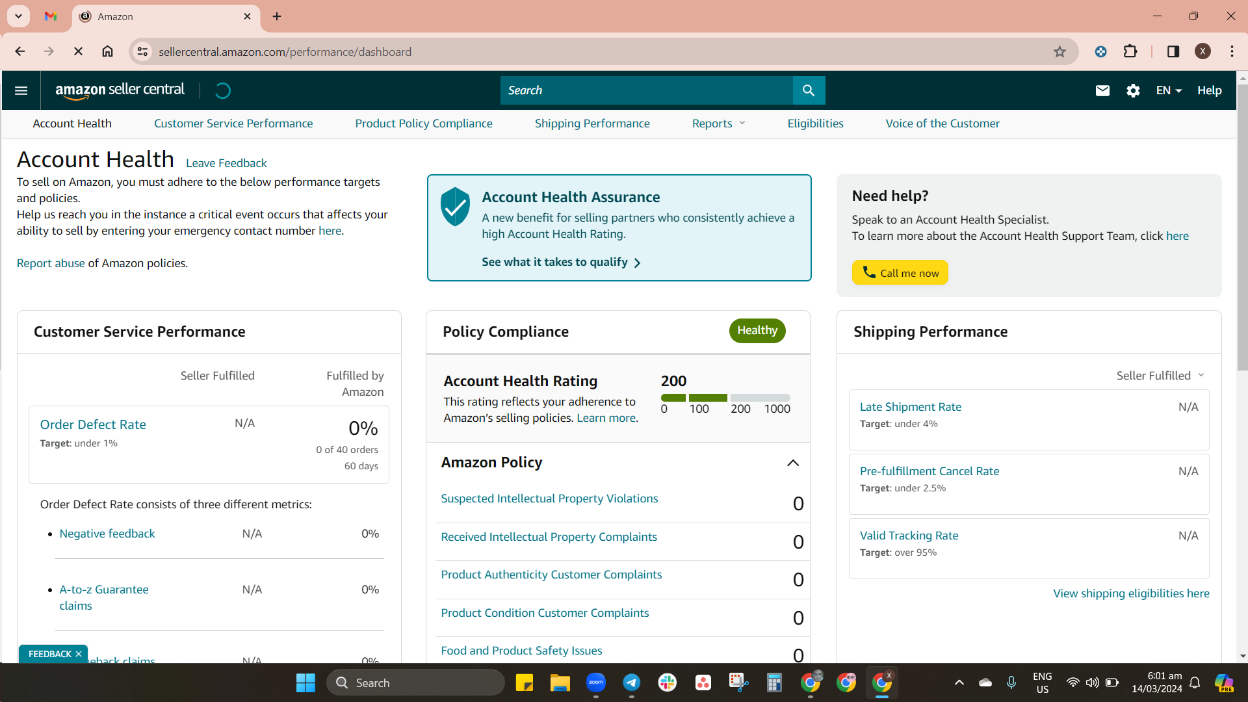The image size is (1248, 702).
Task: Open the Voice of the Customer tab
Action: (942, 123)
